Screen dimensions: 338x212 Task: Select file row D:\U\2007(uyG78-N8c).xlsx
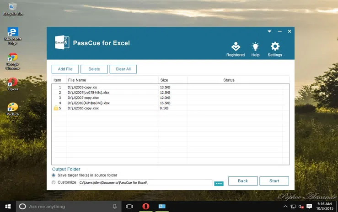coord(170,93)
